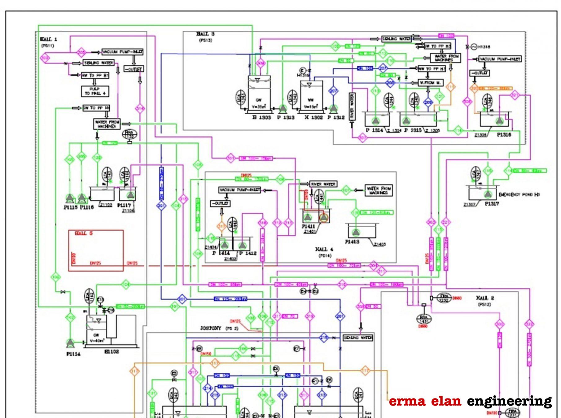Screen dimensions: 561x418
Task: Click the erma elan engineering text
Action: coord(470,401)
